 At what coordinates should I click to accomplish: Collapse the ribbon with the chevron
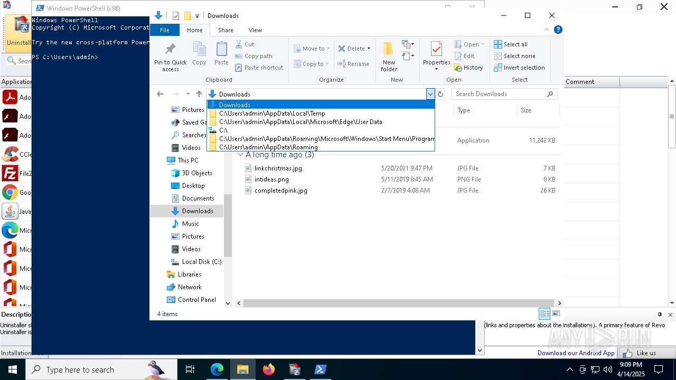point(547,30)
